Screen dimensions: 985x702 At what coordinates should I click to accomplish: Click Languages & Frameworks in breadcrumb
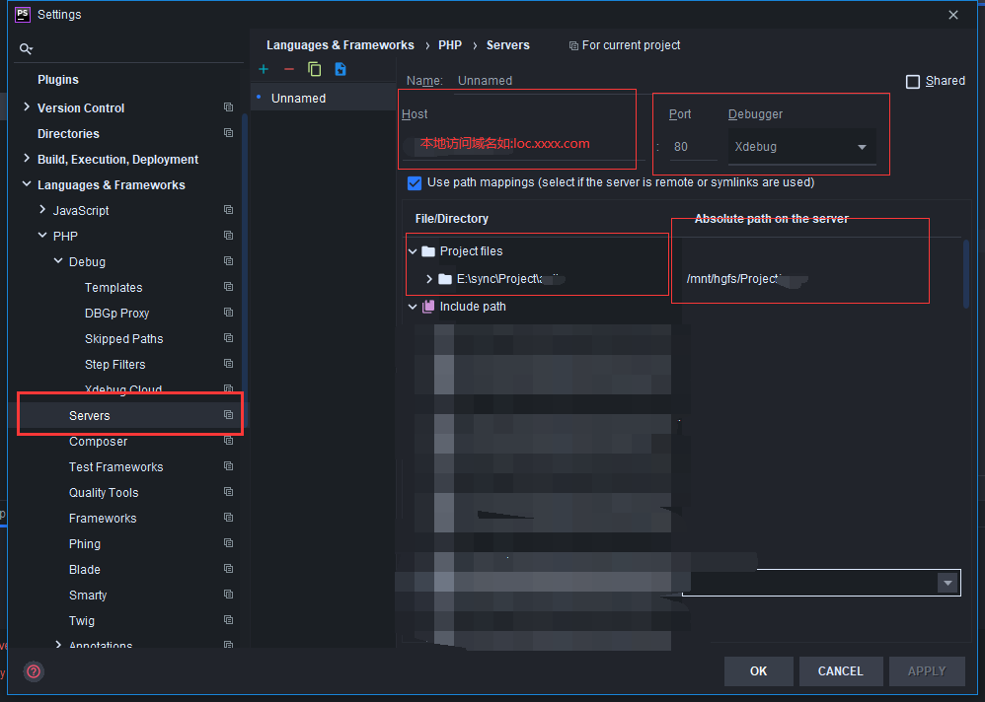coord(340,45)
